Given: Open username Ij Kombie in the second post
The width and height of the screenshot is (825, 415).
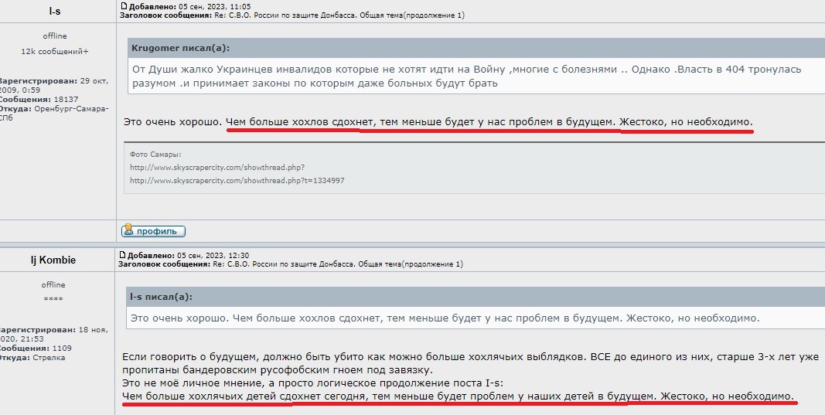Looking at the screenshot, I should tap(54, 260).
